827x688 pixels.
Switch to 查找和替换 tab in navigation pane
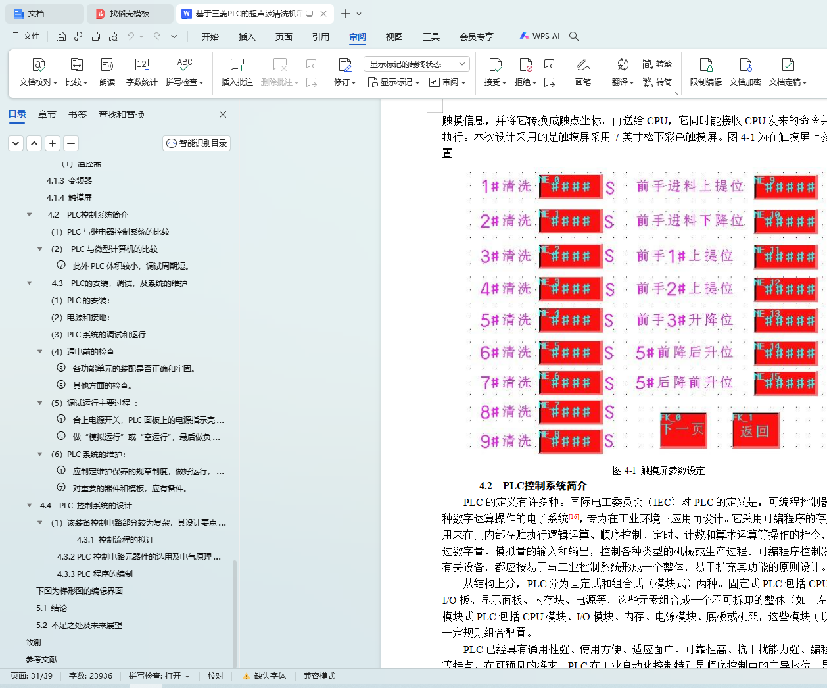(122, 114)
